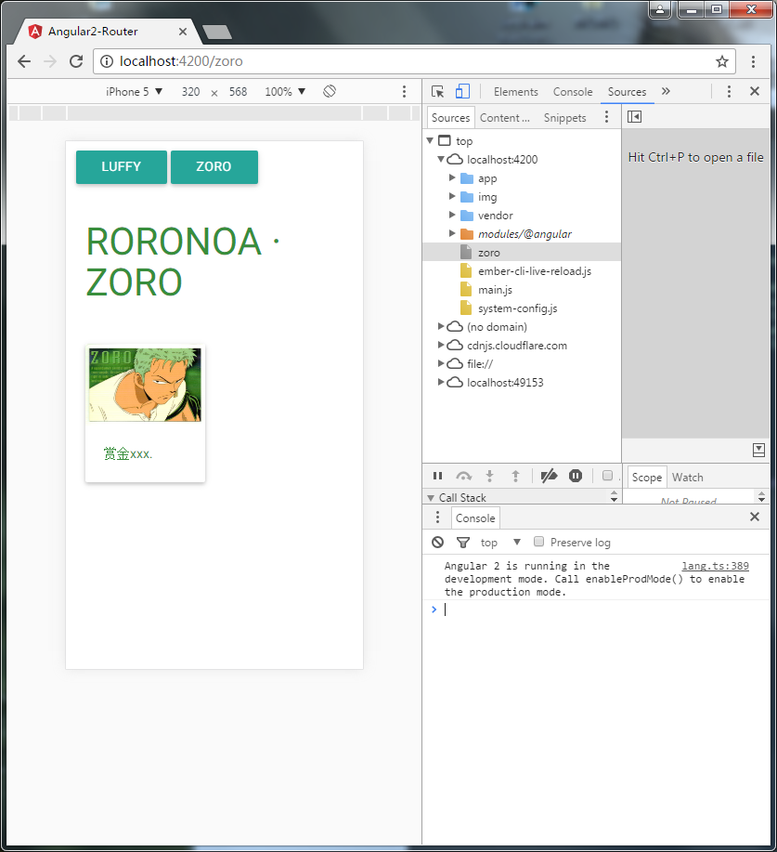Expand the file:// node
This screenshot has width=777, height=852.
pos(441,363)
